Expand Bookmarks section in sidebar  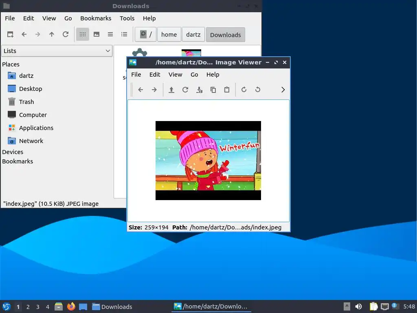(18, 161)
